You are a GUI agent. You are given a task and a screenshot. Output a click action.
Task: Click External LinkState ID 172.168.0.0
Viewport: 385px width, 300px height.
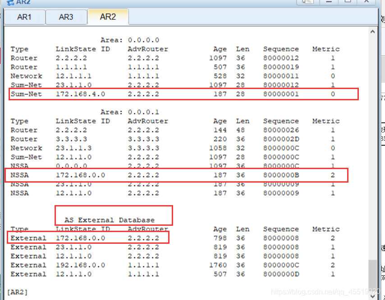pos(80,238)
